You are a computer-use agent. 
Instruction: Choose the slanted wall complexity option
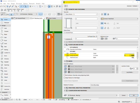(105, 28)
